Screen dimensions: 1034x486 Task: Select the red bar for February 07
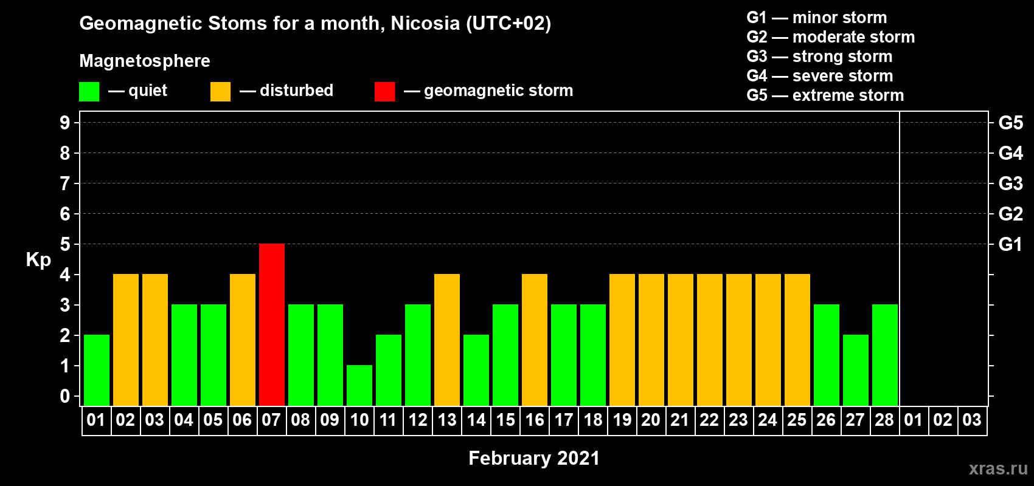click(272, 324)
